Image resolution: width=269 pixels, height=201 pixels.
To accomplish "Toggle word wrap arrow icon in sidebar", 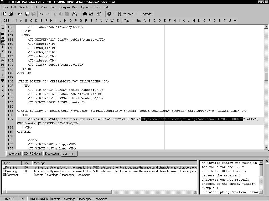I will pos(3,38).
